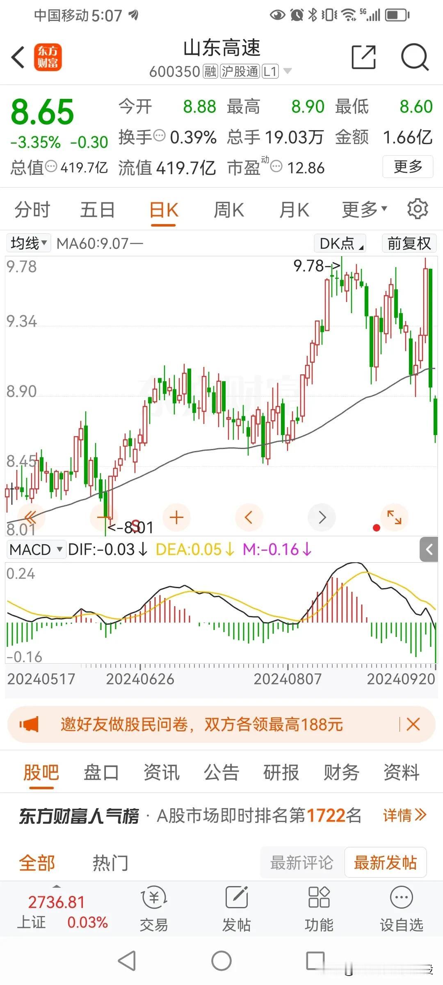Expand 更多 chart period dropdown

point(364,209)
